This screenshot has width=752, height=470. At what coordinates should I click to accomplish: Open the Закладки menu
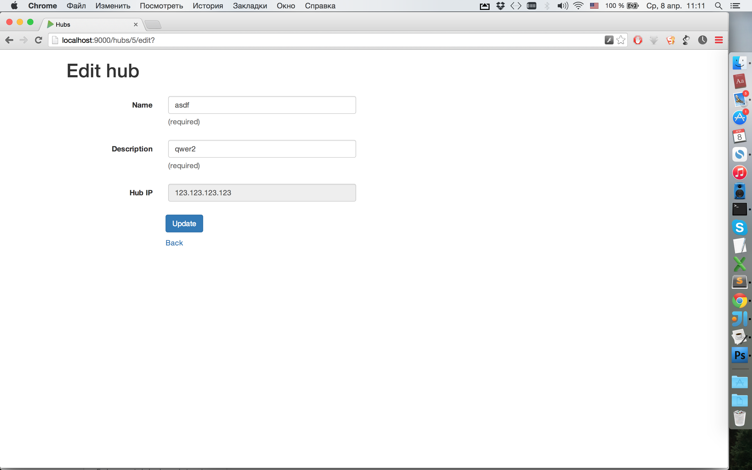click(x=250, y=6)
